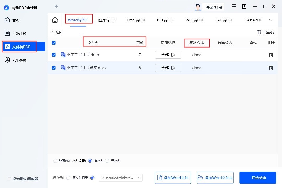Click the 清空列表 trash icon
The image size is (282, 188).
259,32
